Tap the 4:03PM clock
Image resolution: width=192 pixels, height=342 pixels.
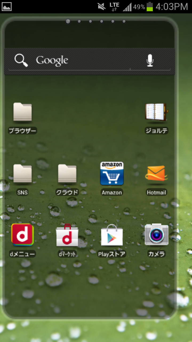(172, 7)
